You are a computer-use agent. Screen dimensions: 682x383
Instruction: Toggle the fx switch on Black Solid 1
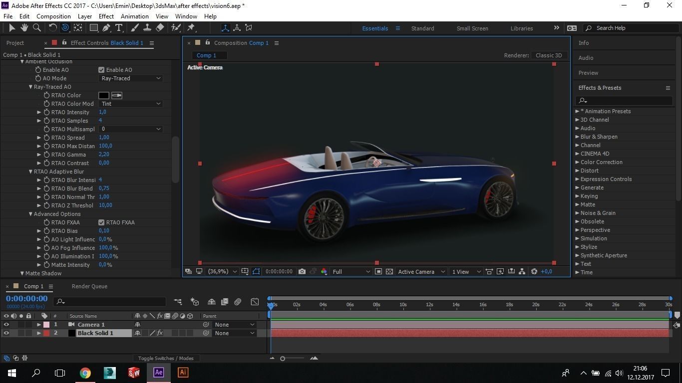point(160,333)
